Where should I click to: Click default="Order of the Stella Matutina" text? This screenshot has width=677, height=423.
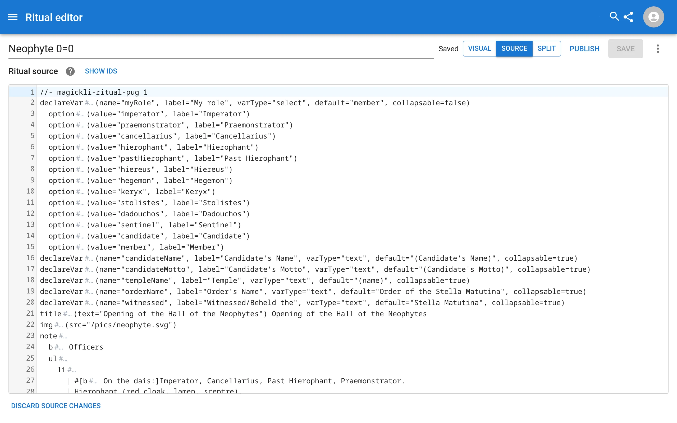(x=422, y=292)
